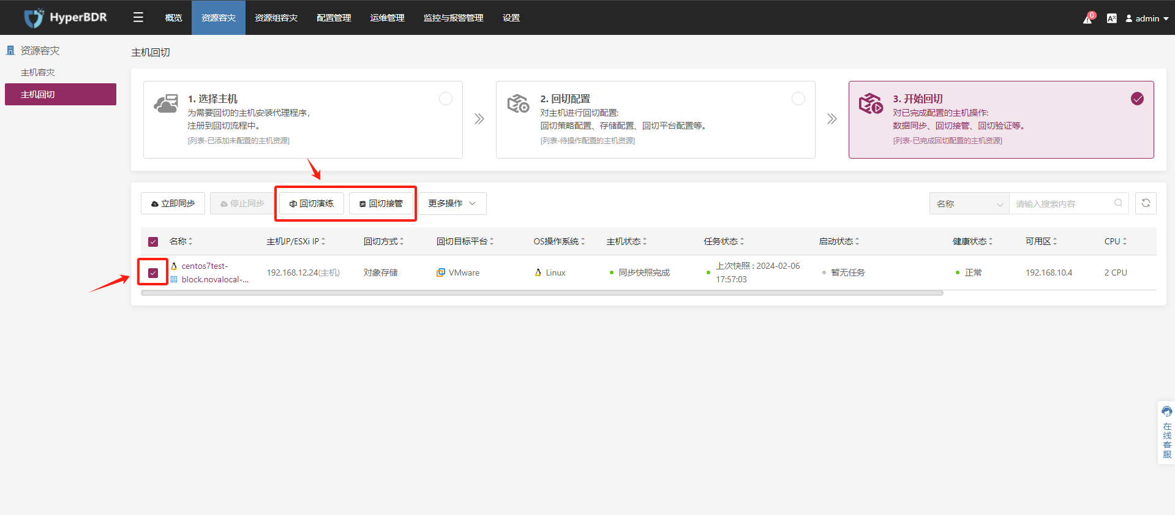Screen dimensions: 1175x515
Task: Sort table by 名称 column sort arrows
Action: pos(190,241)
